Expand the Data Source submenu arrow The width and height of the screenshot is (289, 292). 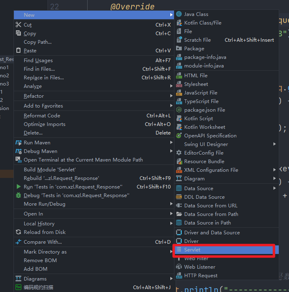(x=274, y=188)
